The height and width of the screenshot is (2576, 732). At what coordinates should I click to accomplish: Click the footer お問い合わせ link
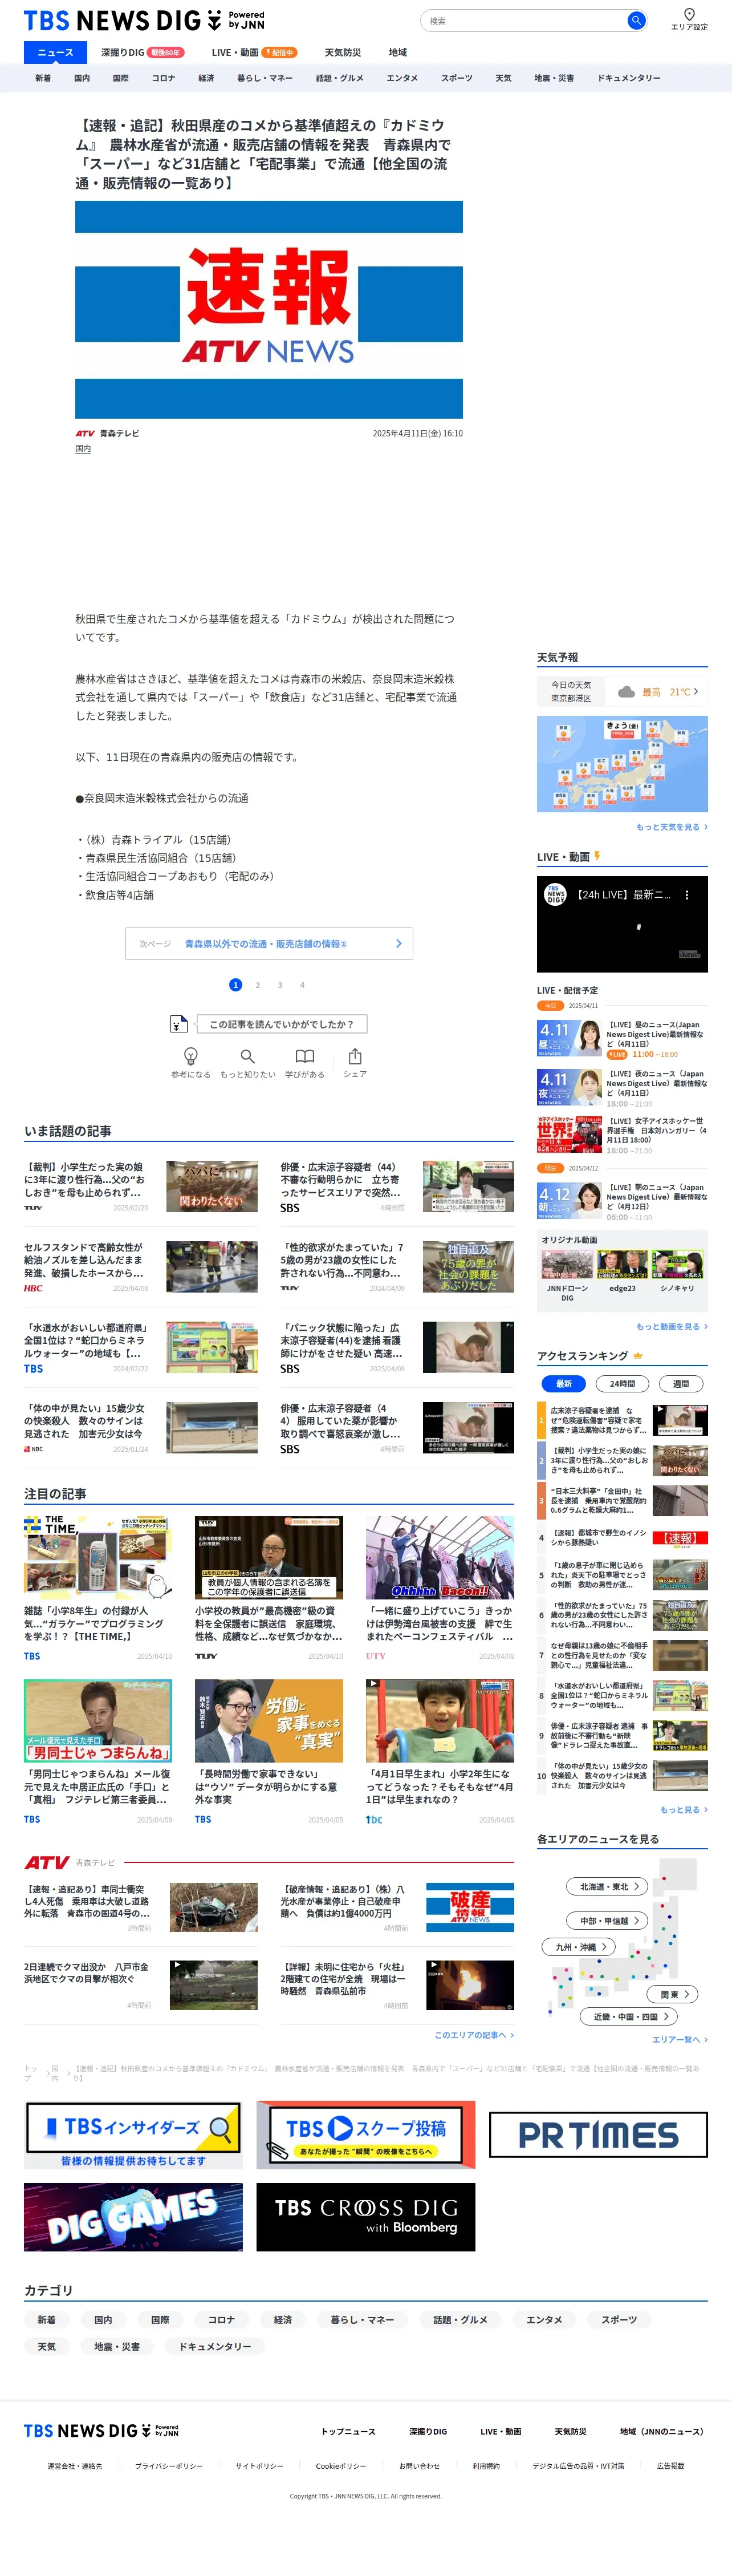click(x=419, y=2465)
